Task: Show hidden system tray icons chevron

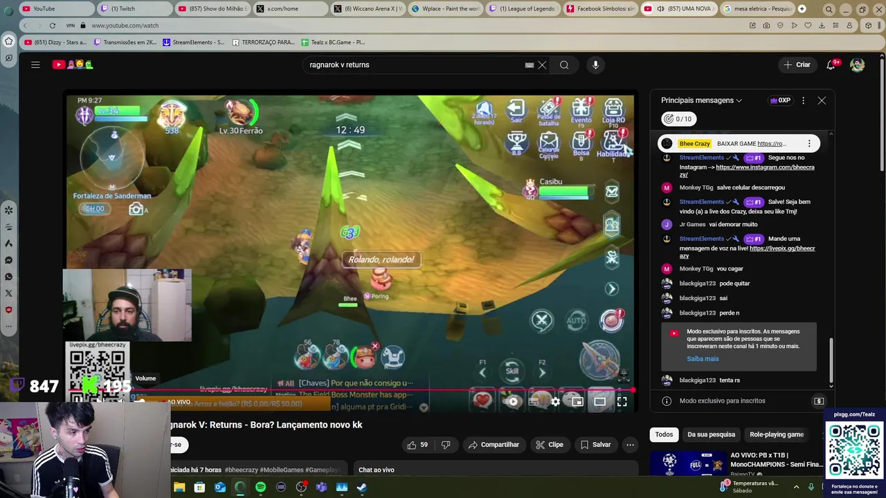Action: [796, 487]
